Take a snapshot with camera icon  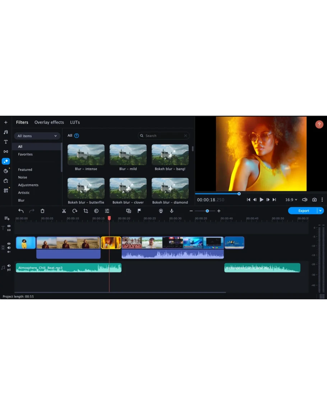(314, 200)
